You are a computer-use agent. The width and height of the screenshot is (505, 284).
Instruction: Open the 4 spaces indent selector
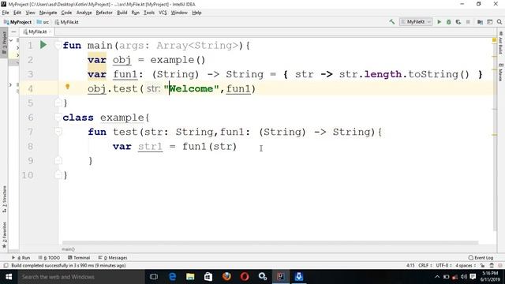(x=466, y=266)
